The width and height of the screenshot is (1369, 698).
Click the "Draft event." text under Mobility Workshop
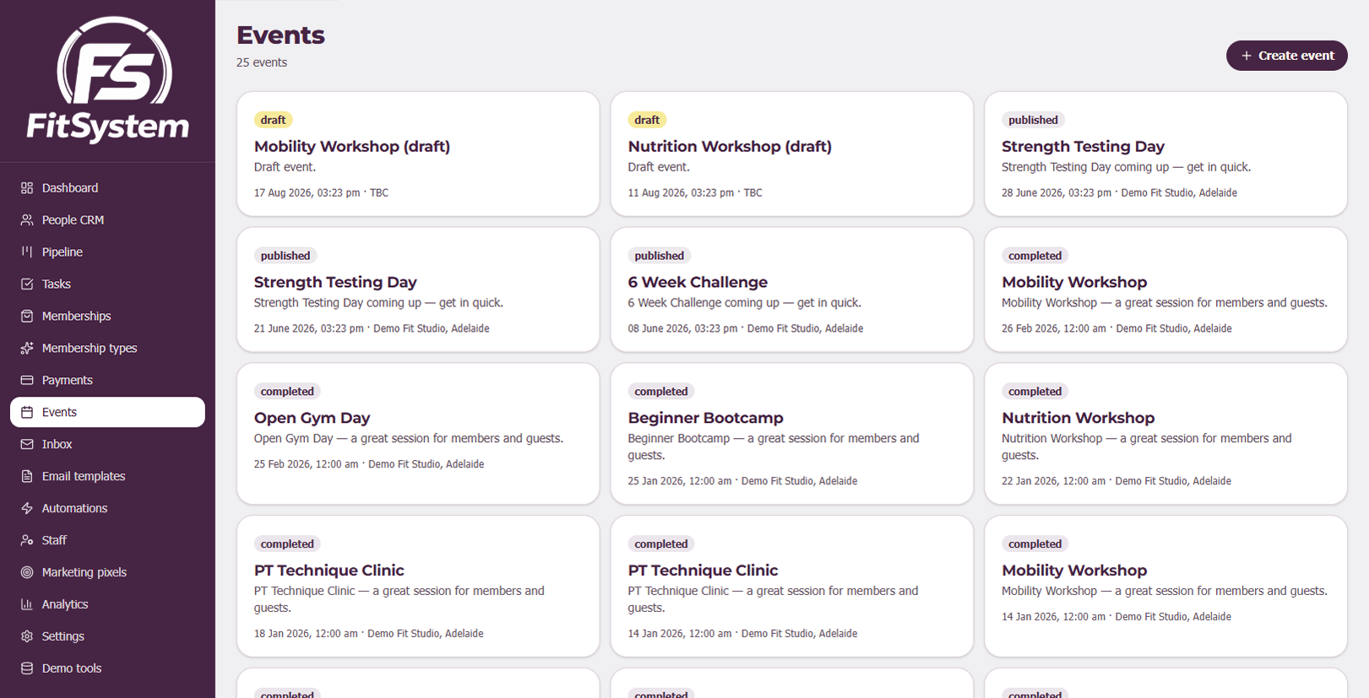[x=285, y=167]
